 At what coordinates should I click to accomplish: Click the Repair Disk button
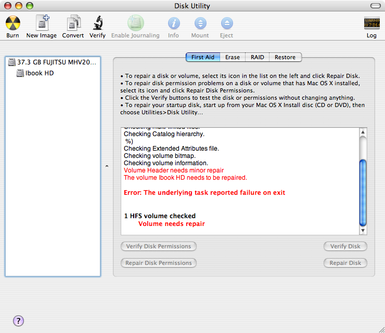(x=345, y=263)
